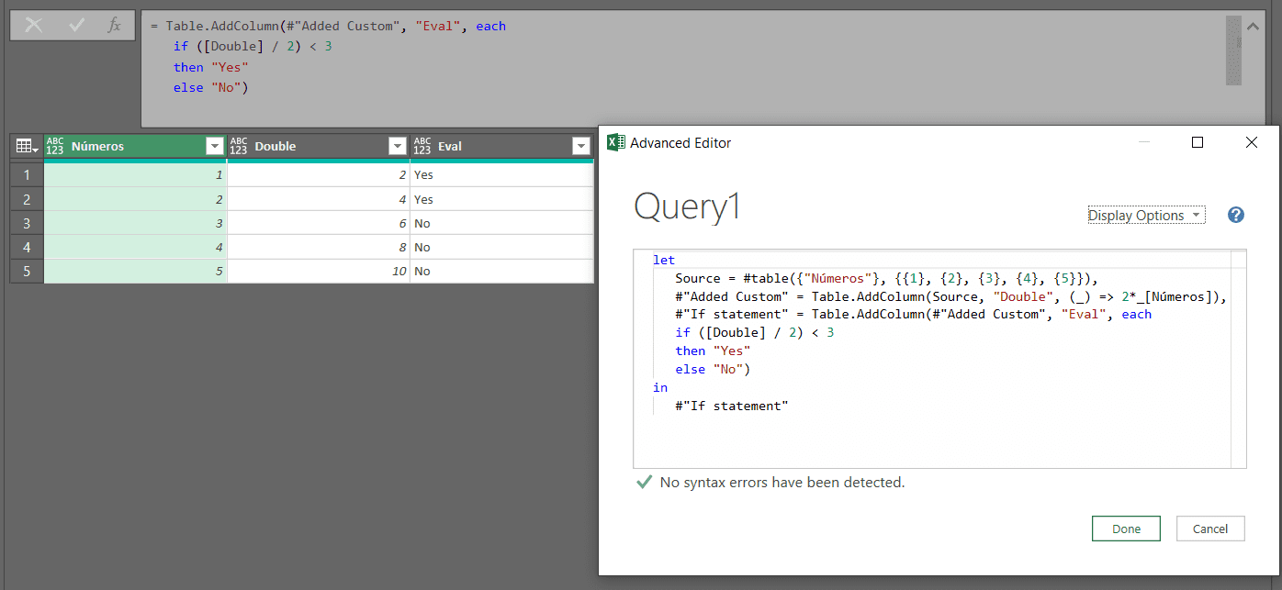Cancel the formula edit with the X icon

[33, 26]
